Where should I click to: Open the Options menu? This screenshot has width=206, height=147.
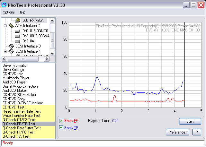click(x=9, y=12)
